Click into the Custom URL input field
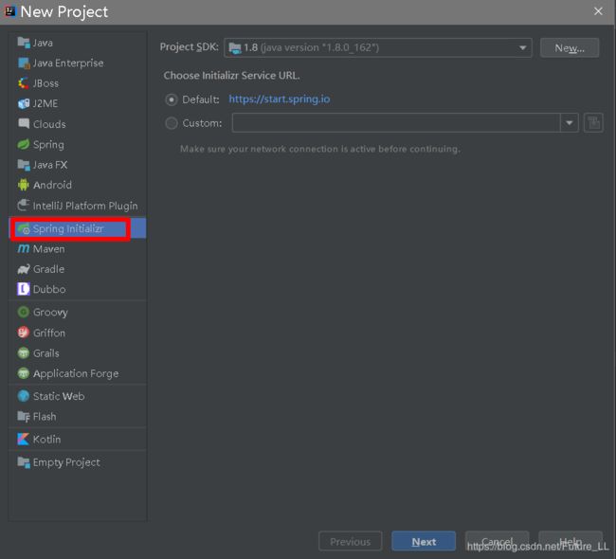This screenshot has height=559, width=616. click(x=396, y=123)
